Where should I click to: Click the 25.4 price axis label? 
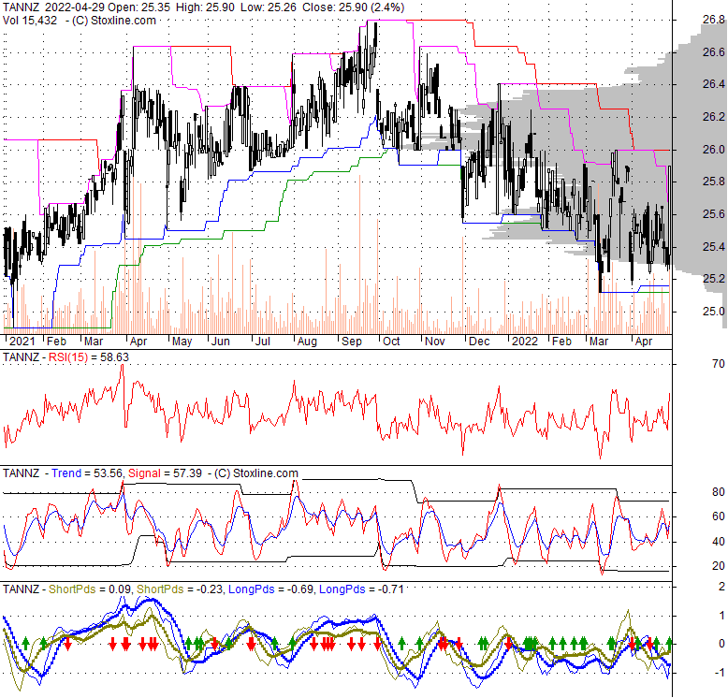pos(713,246)
